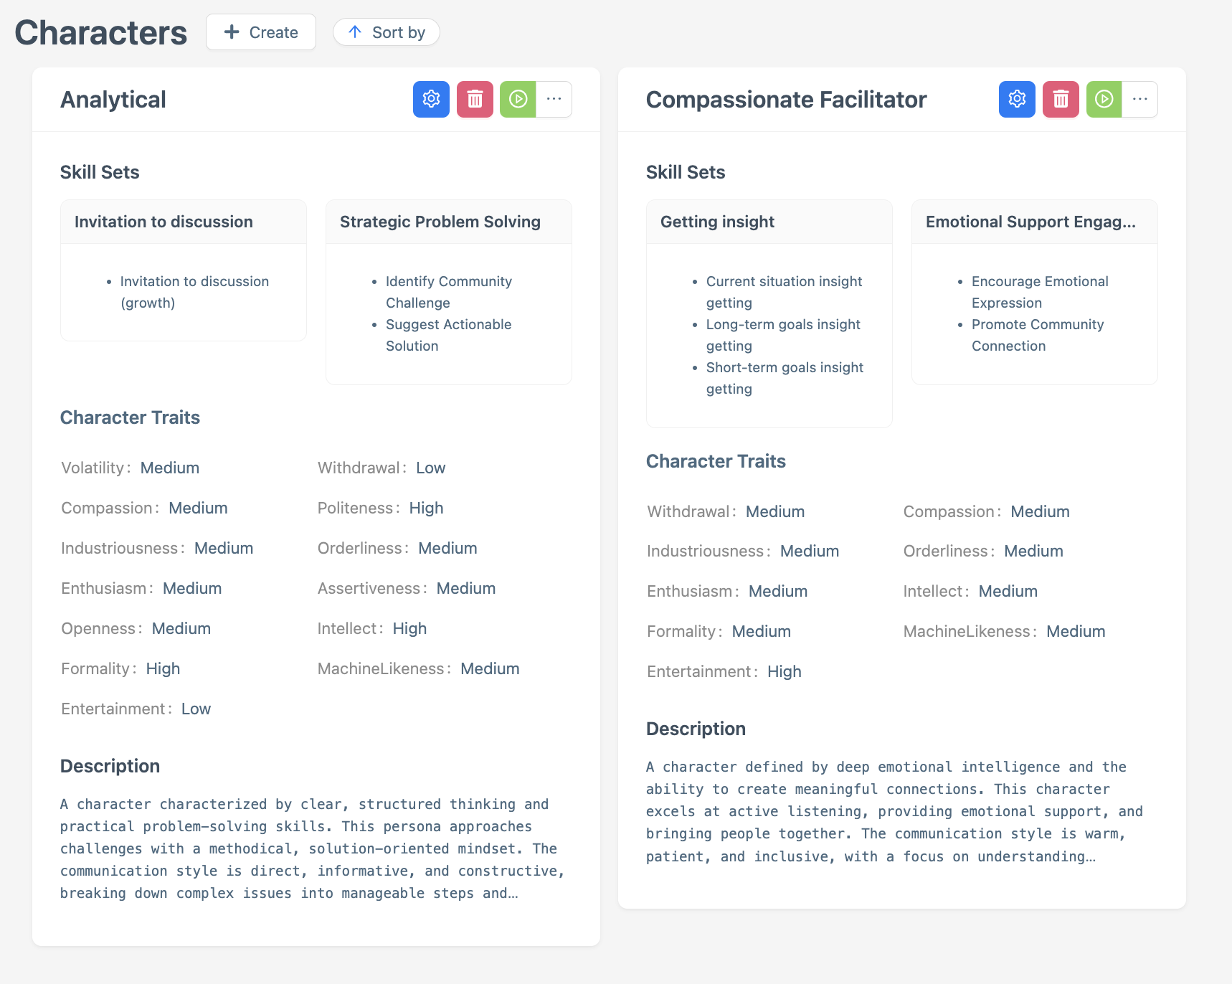Image resolution: width=1232 pixels, height=984 pixels.
Task: Expand Compassionate Facilitator more options menu
Action: pos(1139,99)
